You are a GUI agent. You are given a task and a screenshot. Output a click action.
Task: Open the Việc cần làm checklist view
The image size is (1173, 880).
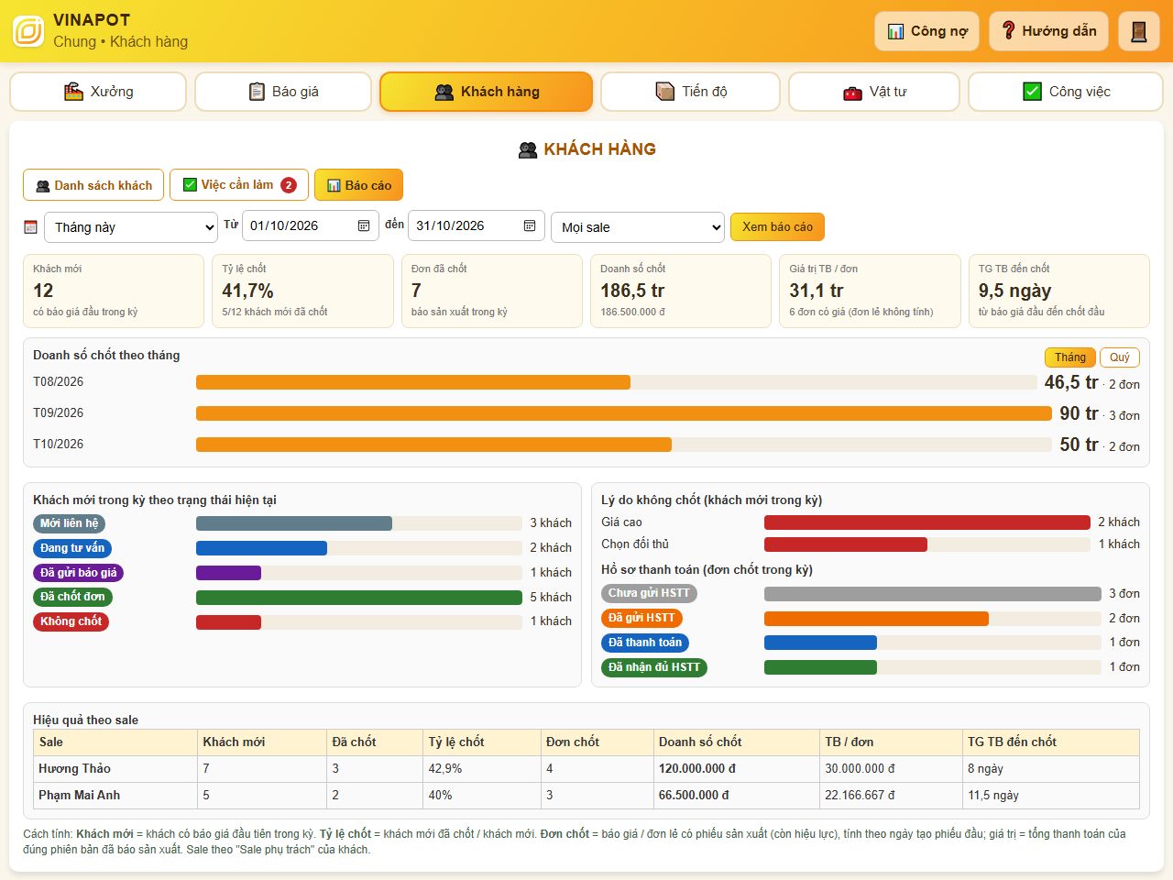tap(238, 185)
